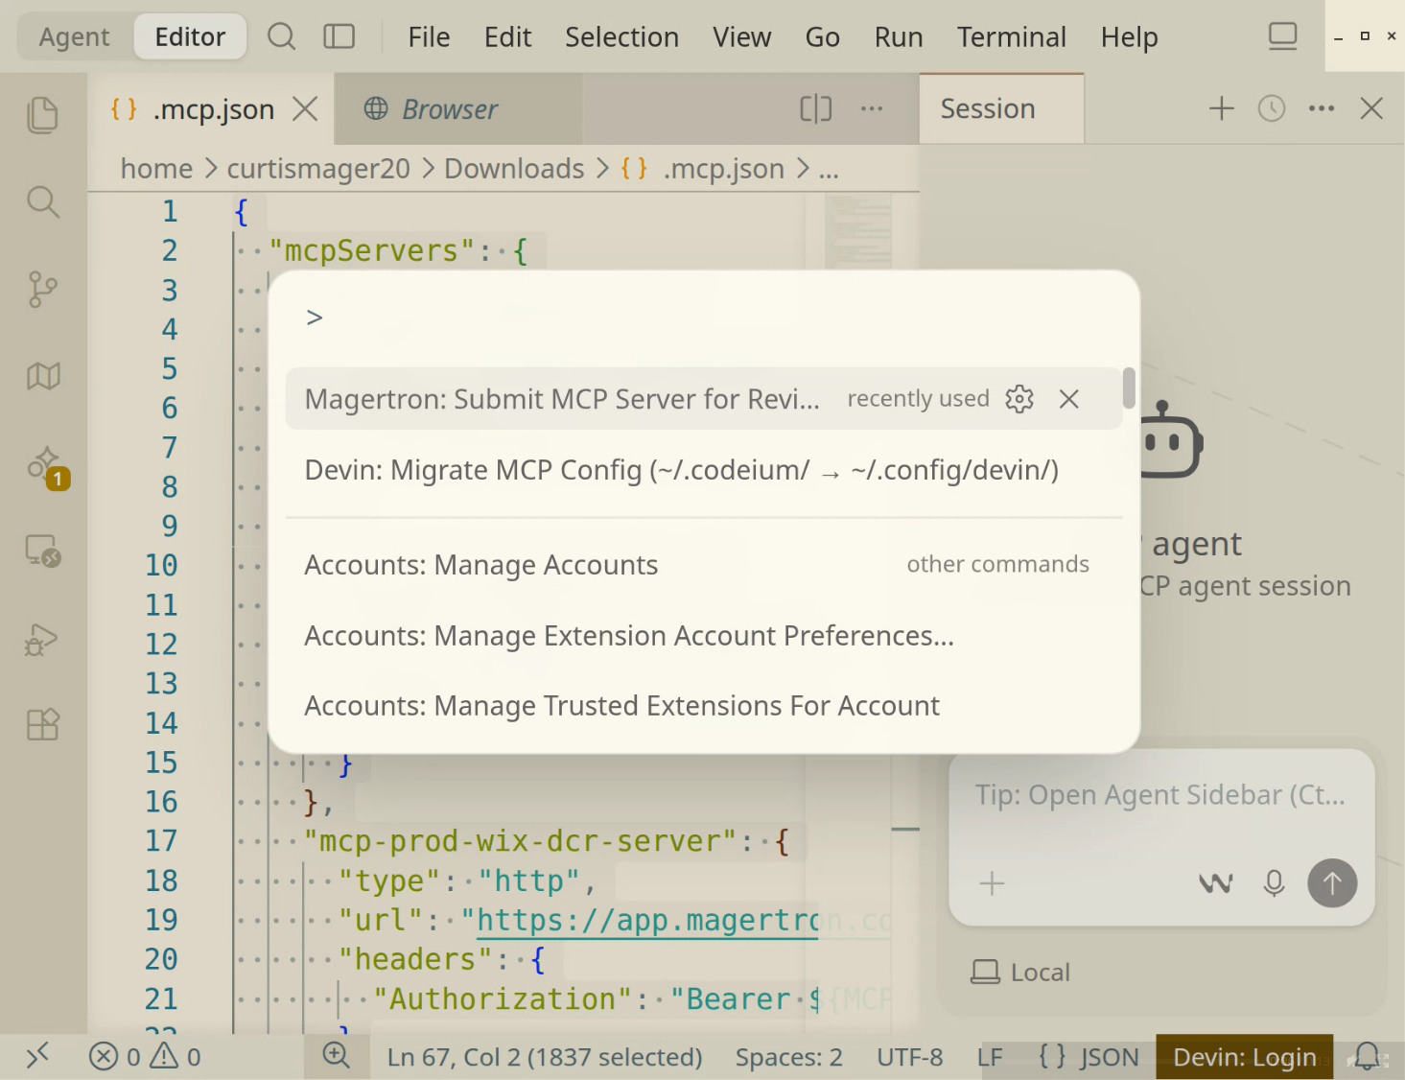Open the map-shaped icon in activity bar

(43, 376)
